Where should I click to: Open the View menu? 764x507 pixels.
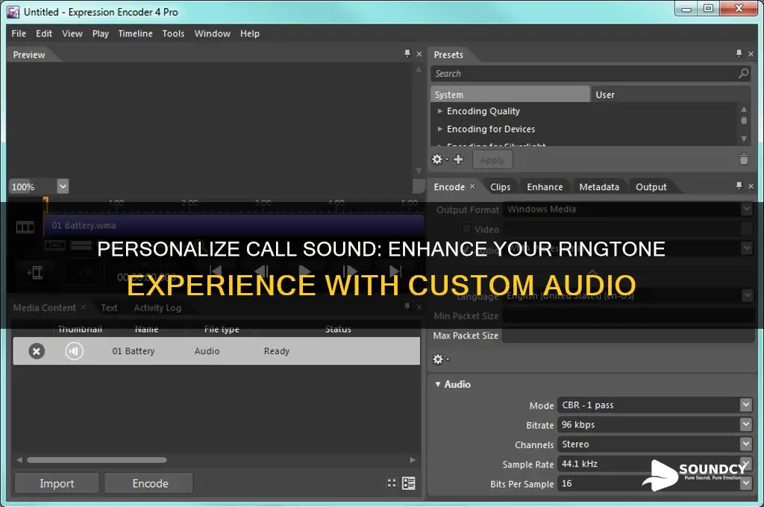tap(72, 34)
